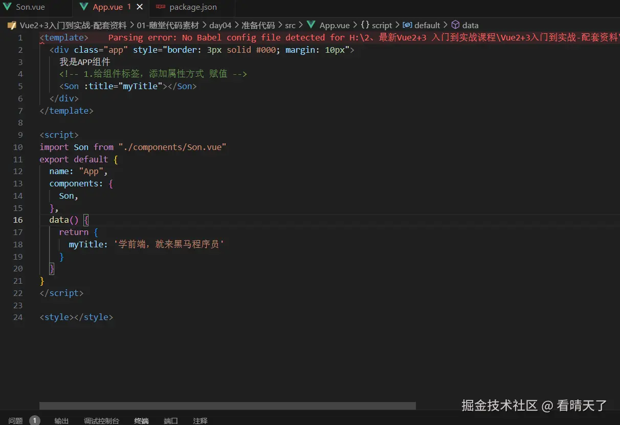Click the "./components/Son.vue" import path
Viewport: 620px width, 425px height.
tap(172, 147)
